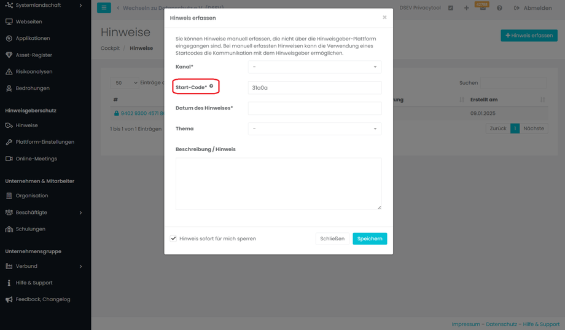Viewport: 565px width, 330px height.
Task: Expand the Systemlandschaft sidebar submenu
Action: (x=80, y=6)
